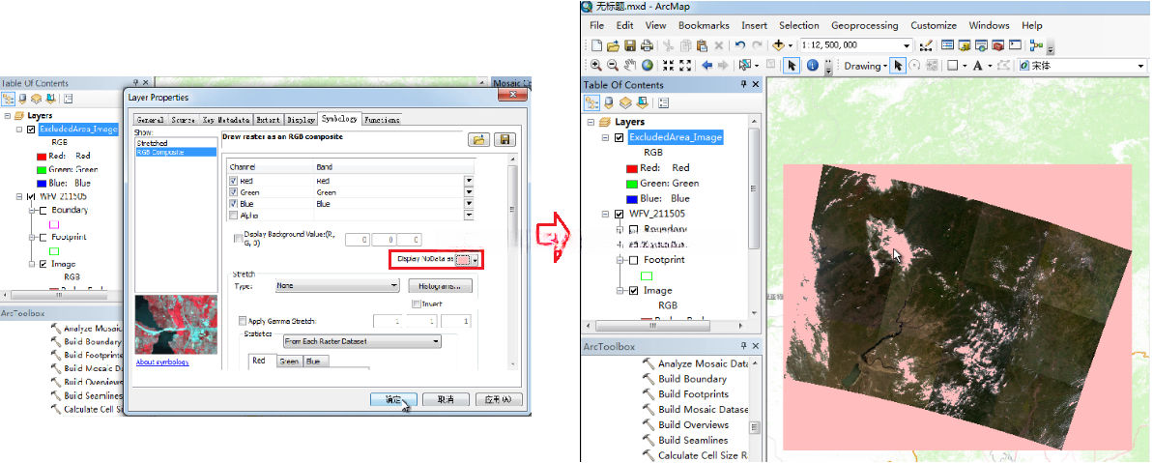Screen dimensions: 1153x463
Task: Click List By Source icon in the right Table Of Contents
Action: click(607, 102)
